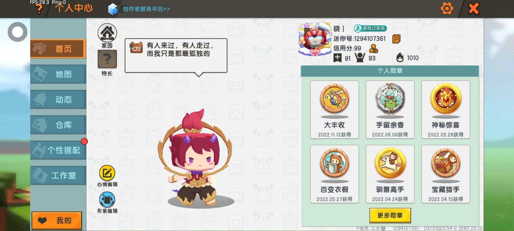Tap the orange person icon beside 信用分
This screenshot has width=514, height=231.
tap(374, 48)
